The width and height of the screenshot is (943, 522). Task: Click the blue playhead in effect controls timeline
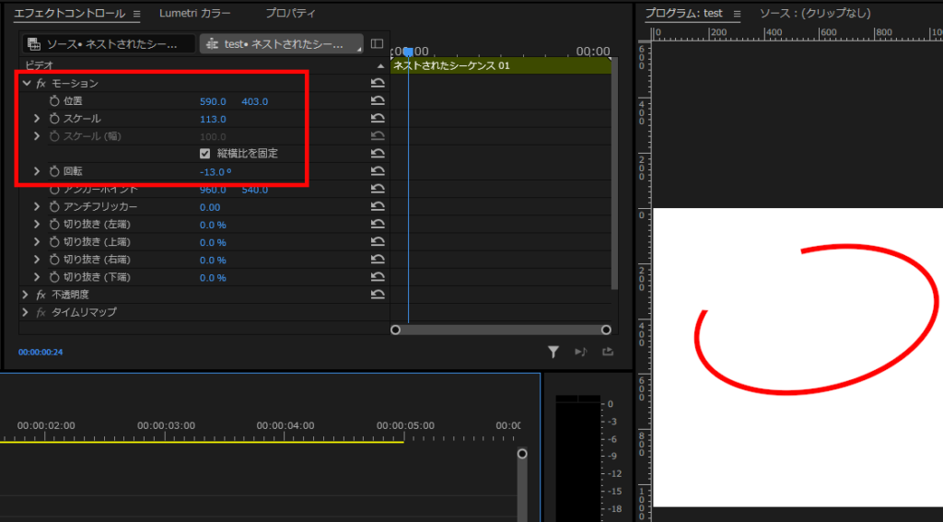(x=408, y=52)
